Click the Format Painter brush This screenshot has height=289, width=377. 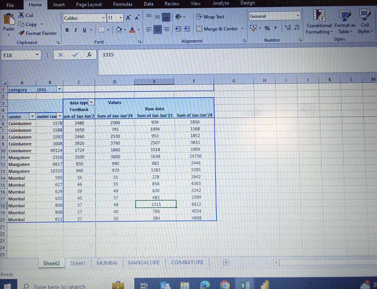[x=37, y=33]
